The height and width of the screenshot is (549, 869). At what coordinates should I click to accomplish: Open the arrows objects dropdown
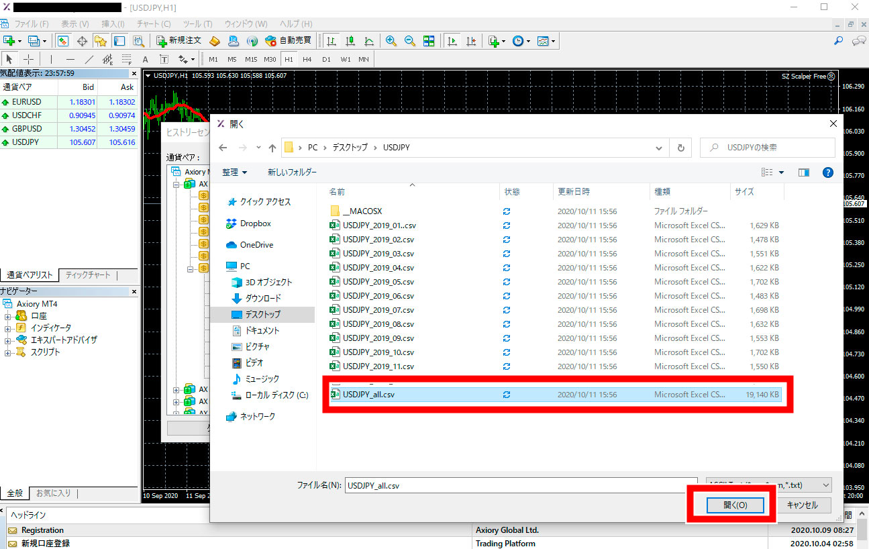click(186, 59)
